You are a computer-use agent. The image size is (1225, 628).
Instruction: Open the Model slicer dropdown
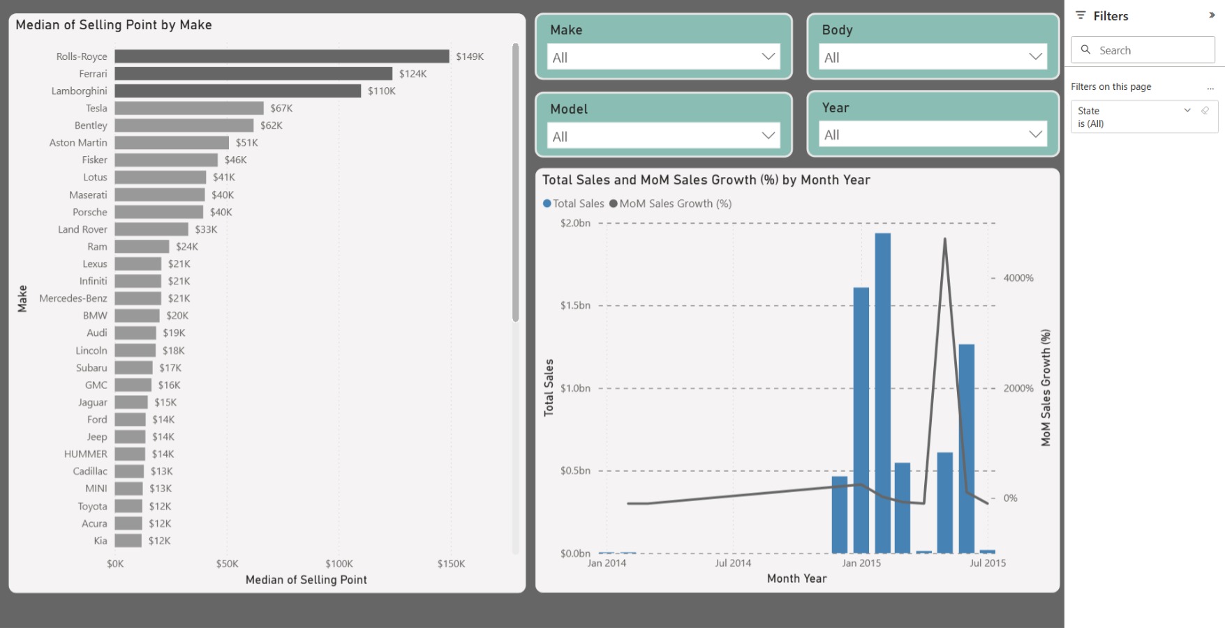point(663,136)
